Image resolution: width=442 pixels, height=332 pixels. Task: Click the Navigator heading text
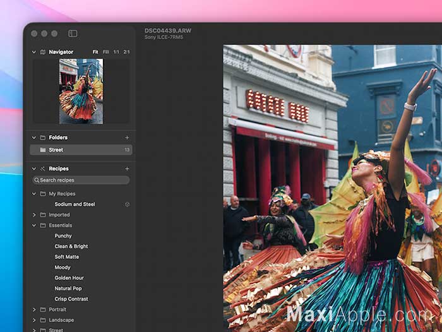coord(61,52)
